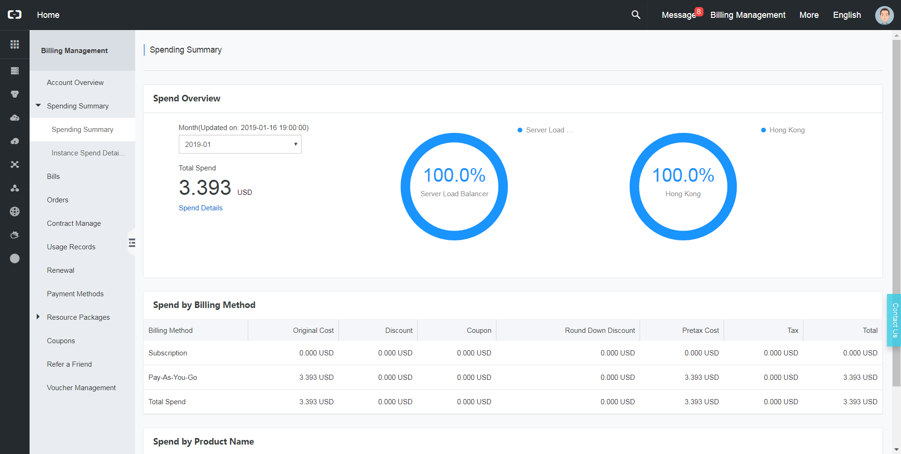The width and height of the screenshot is (901, 454).
Task: Open the Month dropdown showing 2019-01
Action: (x=240, y=145)
